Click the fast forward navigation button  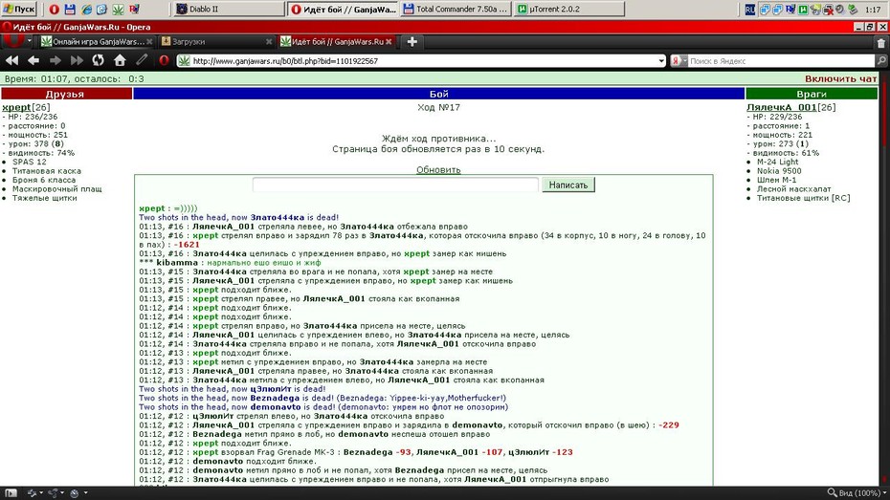tap(77, 60)
